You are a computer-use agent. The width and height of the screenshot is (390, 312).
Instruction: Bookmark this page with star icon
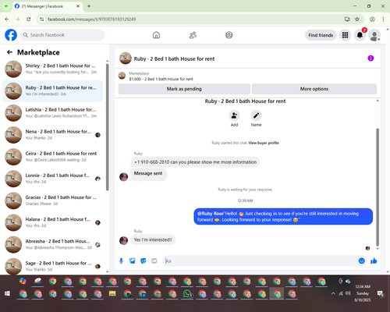pyautogui.click(x=357, y=19)
